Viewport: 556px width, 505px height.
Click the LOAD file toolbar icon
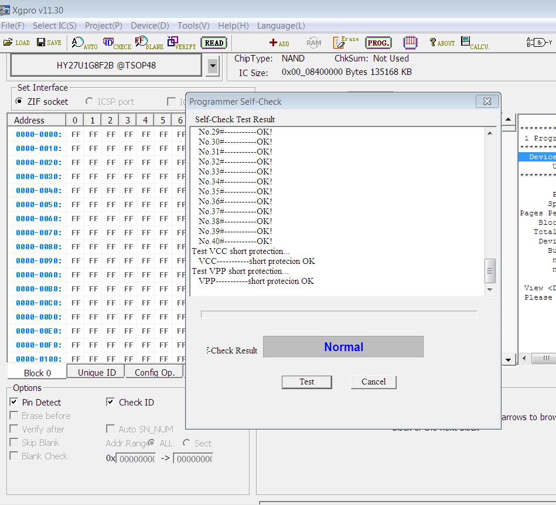tap(16, 43)
